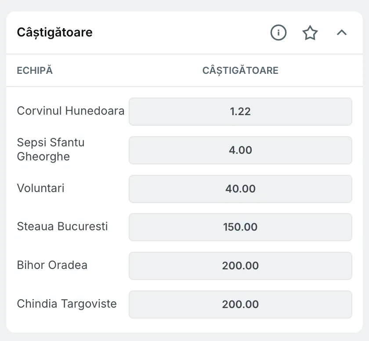369x341 pixels.
Task: Select the Sepsi Sfantu Gheorghe team label
Action: click(51, 149)
